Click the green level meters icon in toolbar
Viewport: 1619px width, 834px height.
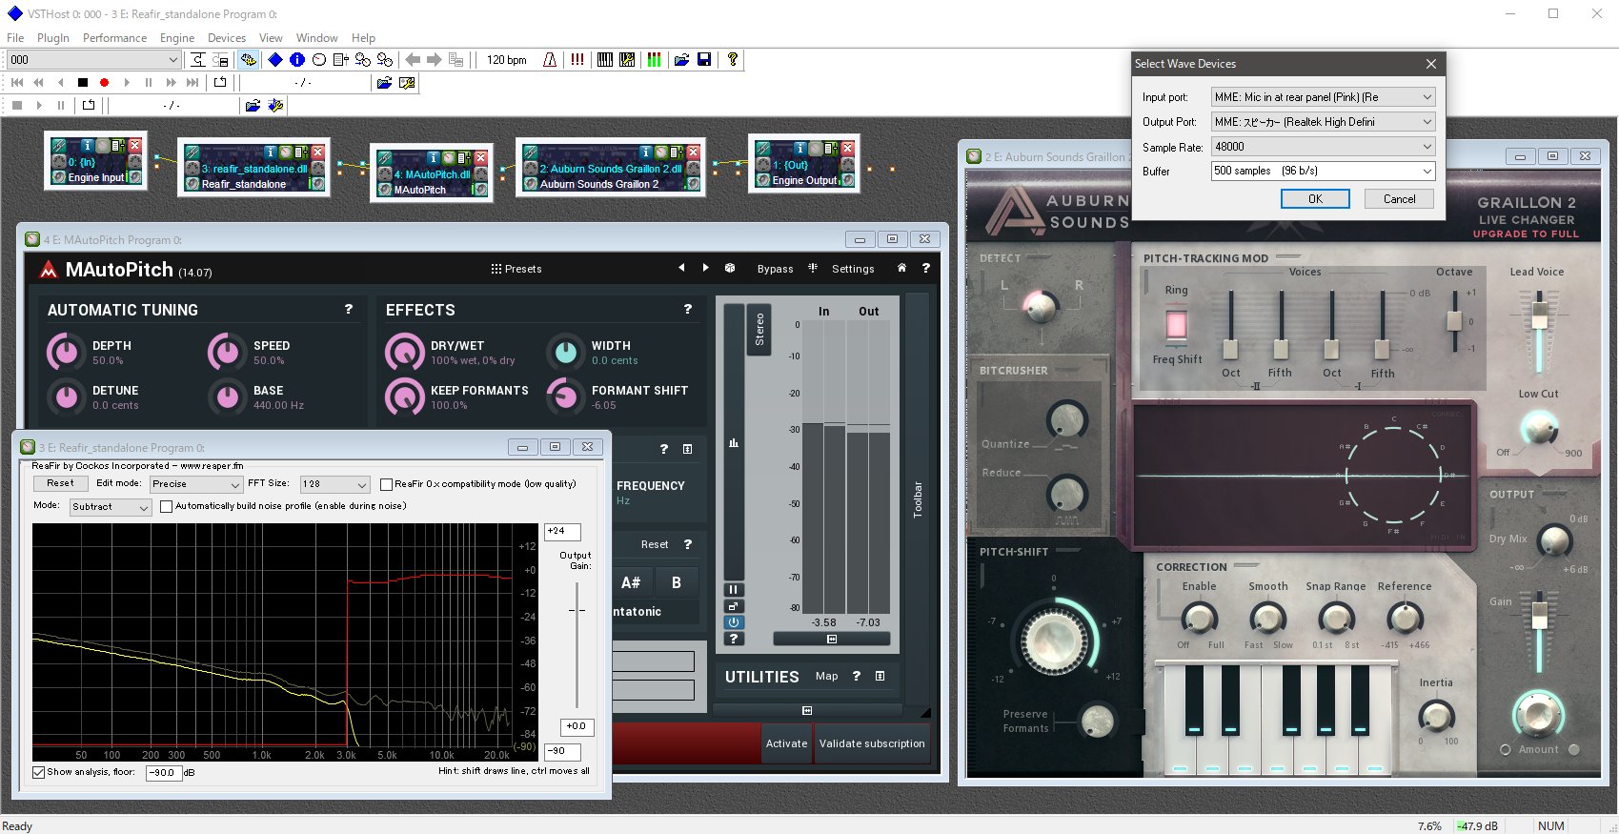click(x=654, y=59)
